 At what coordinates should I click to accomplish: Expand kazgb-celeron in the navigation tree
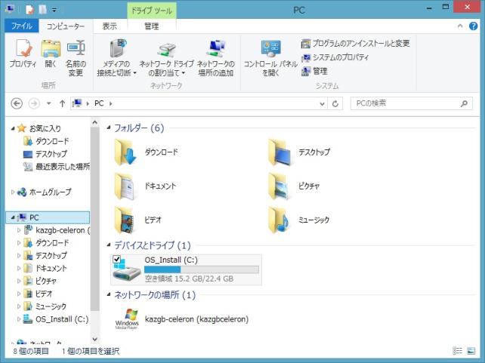19,230
